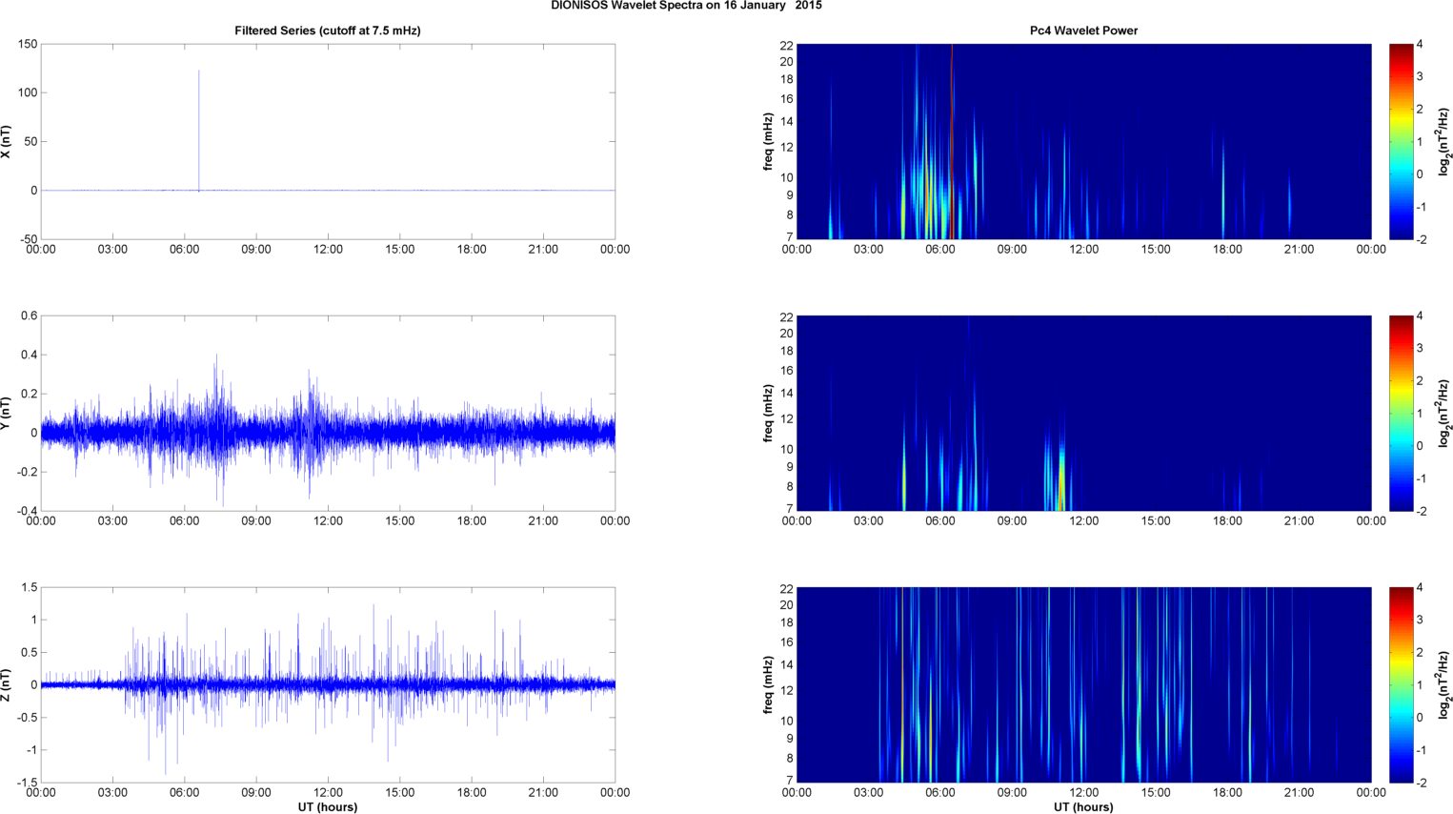Click "UT (hours)" label under Z series plot

[328, 807]
